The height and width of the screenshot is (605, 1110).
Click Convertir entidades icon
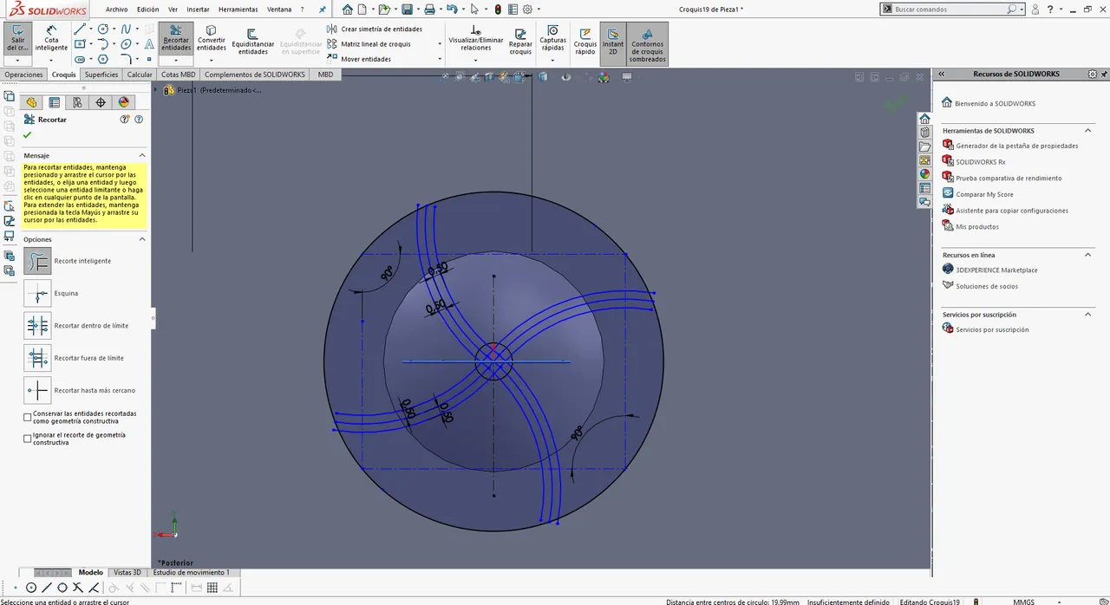point(212,39)
